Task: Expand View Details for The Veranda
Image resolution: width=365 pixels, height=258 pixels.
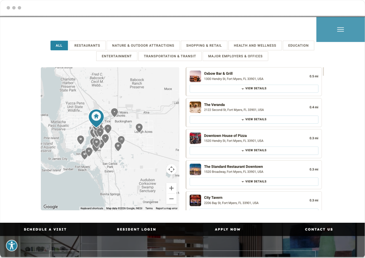Action: [254, 119]
